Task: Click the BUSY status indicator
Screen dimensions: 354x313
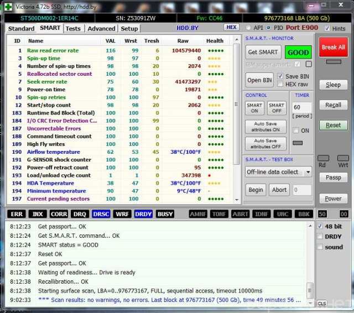Action: click(x=165, y=214)
